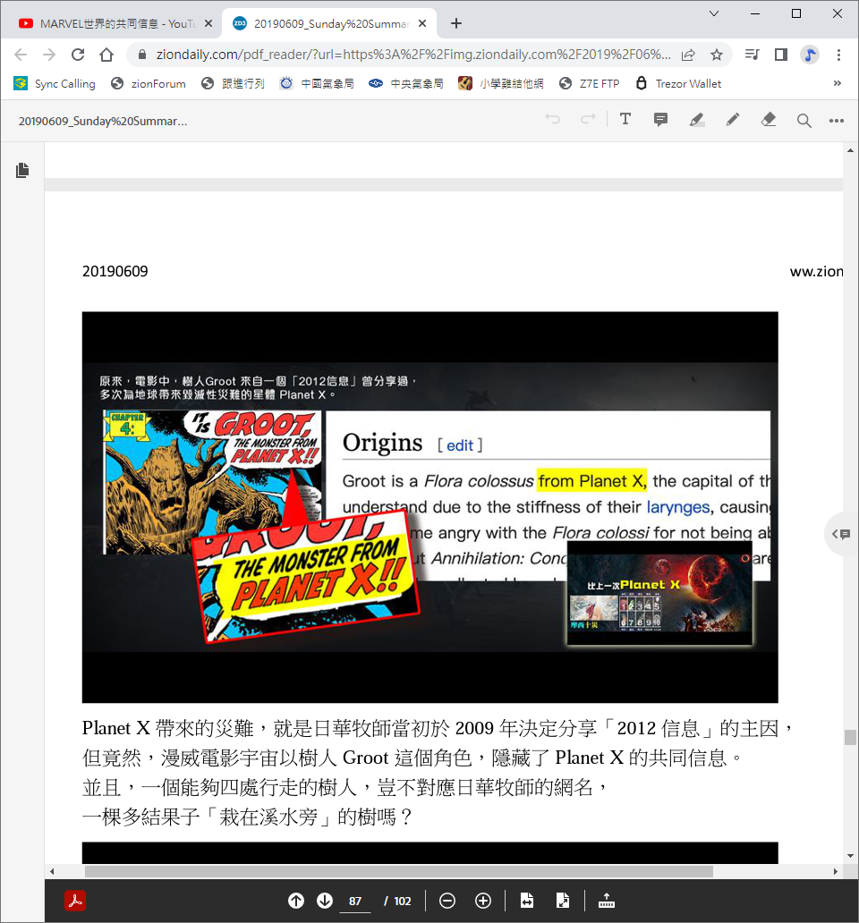Image resolution: width=859 pixels, height=923 pixels.
Task: Open the Trezor Wallet bookmark
Action: [679, 83]
